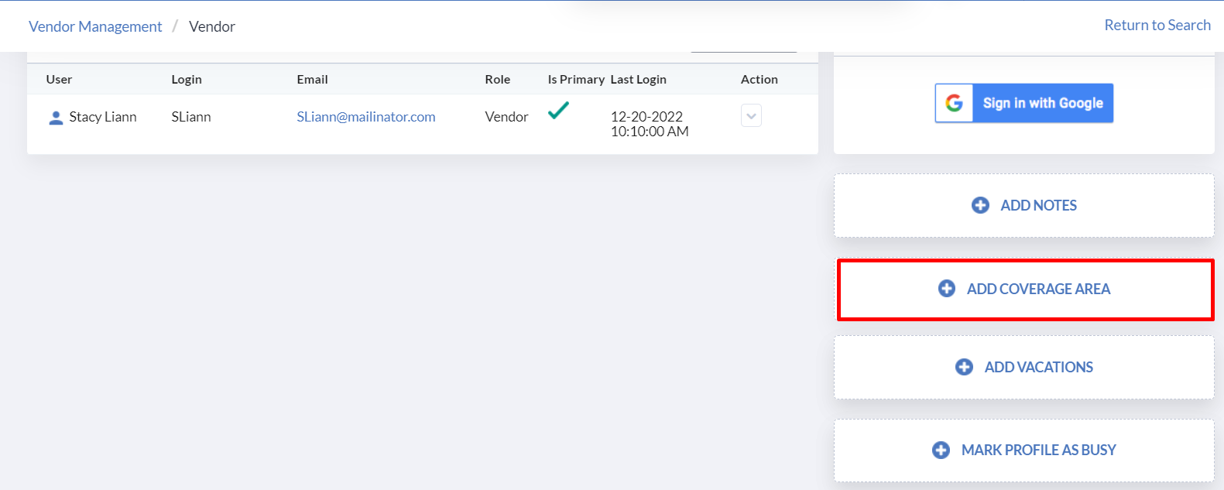The height and width of the screenshot is (490, 1224).
Task: Click the plus icon beside ADD NOTES
Action: tap(980, 205)
